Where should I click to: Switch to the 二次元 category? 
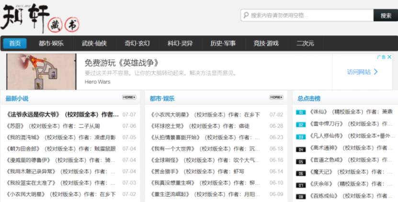305,44
